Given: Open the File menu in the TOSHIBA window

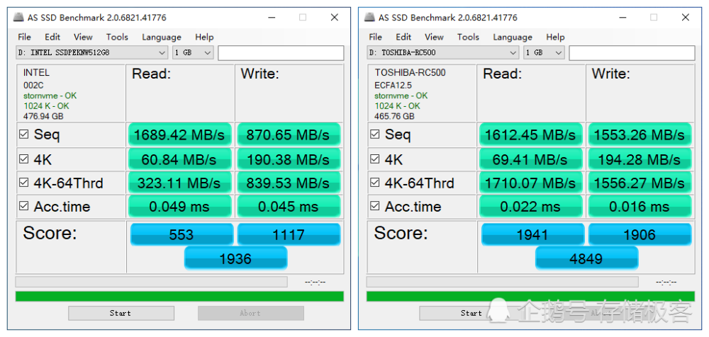Looking at the screenshot, I should tap(375, 37).
